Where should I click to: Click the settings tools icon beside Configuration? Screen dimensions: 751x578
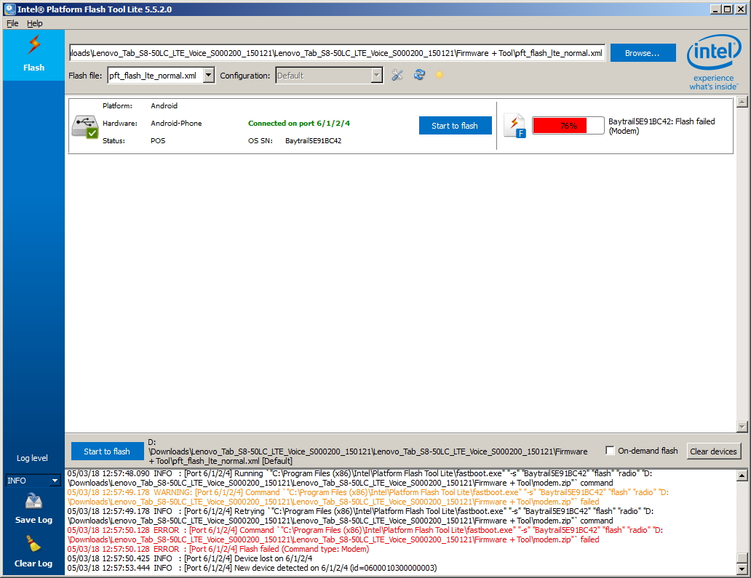click(x=397, y=75)
